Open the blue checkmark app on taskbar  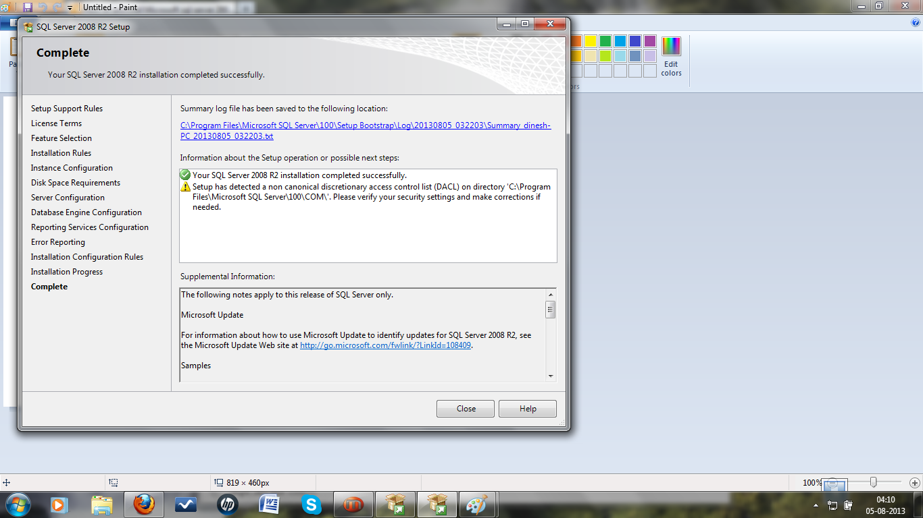click(186, 504)
